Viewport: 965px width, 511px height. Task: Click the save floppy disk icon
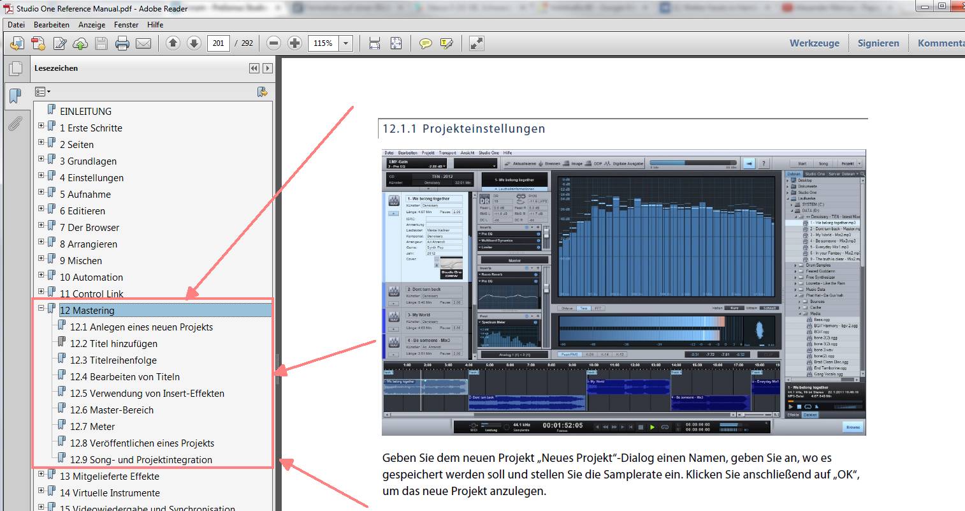point(101,43)
